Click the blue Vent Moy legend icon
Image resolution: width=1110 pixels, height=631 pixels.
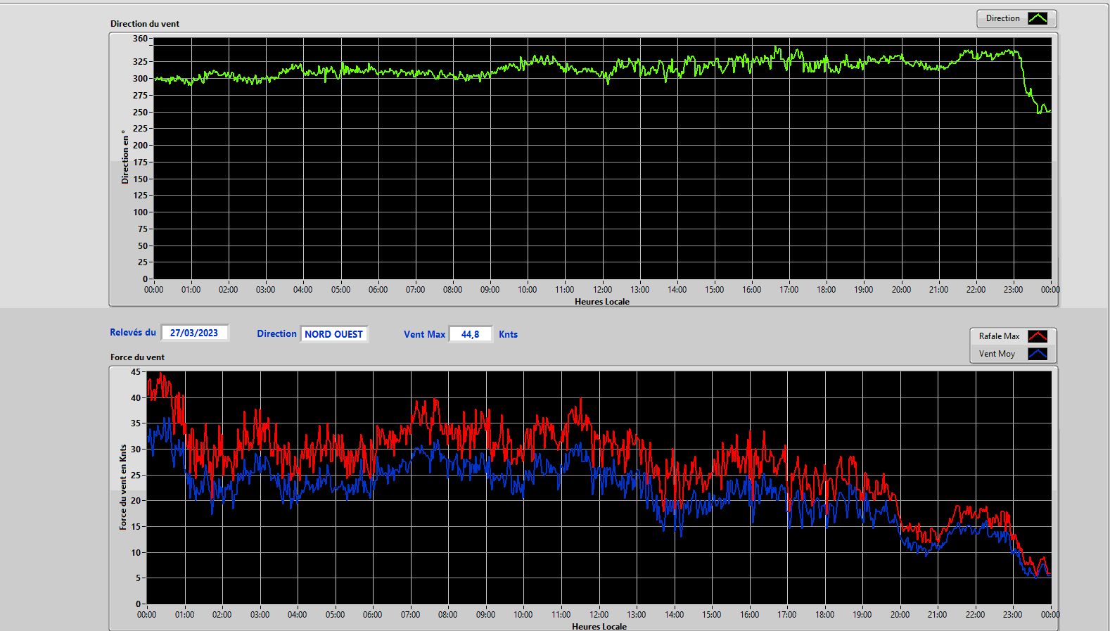coord(1038,354)
